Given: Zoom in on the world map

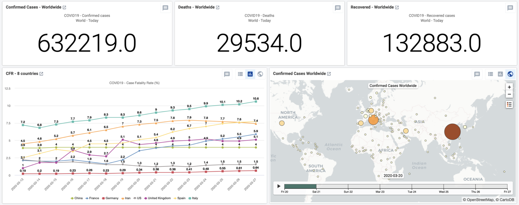Looking at the screenshot, I should click(509, 87).
